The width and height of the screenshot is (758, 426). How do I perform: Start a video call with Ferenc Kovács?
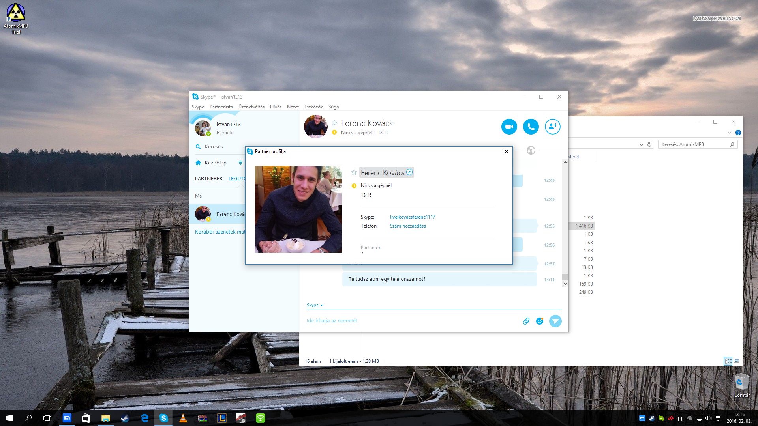[x=509, y=127]
